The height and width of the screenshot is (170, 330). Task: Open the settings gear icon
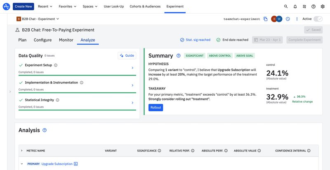tap(323, 7)
